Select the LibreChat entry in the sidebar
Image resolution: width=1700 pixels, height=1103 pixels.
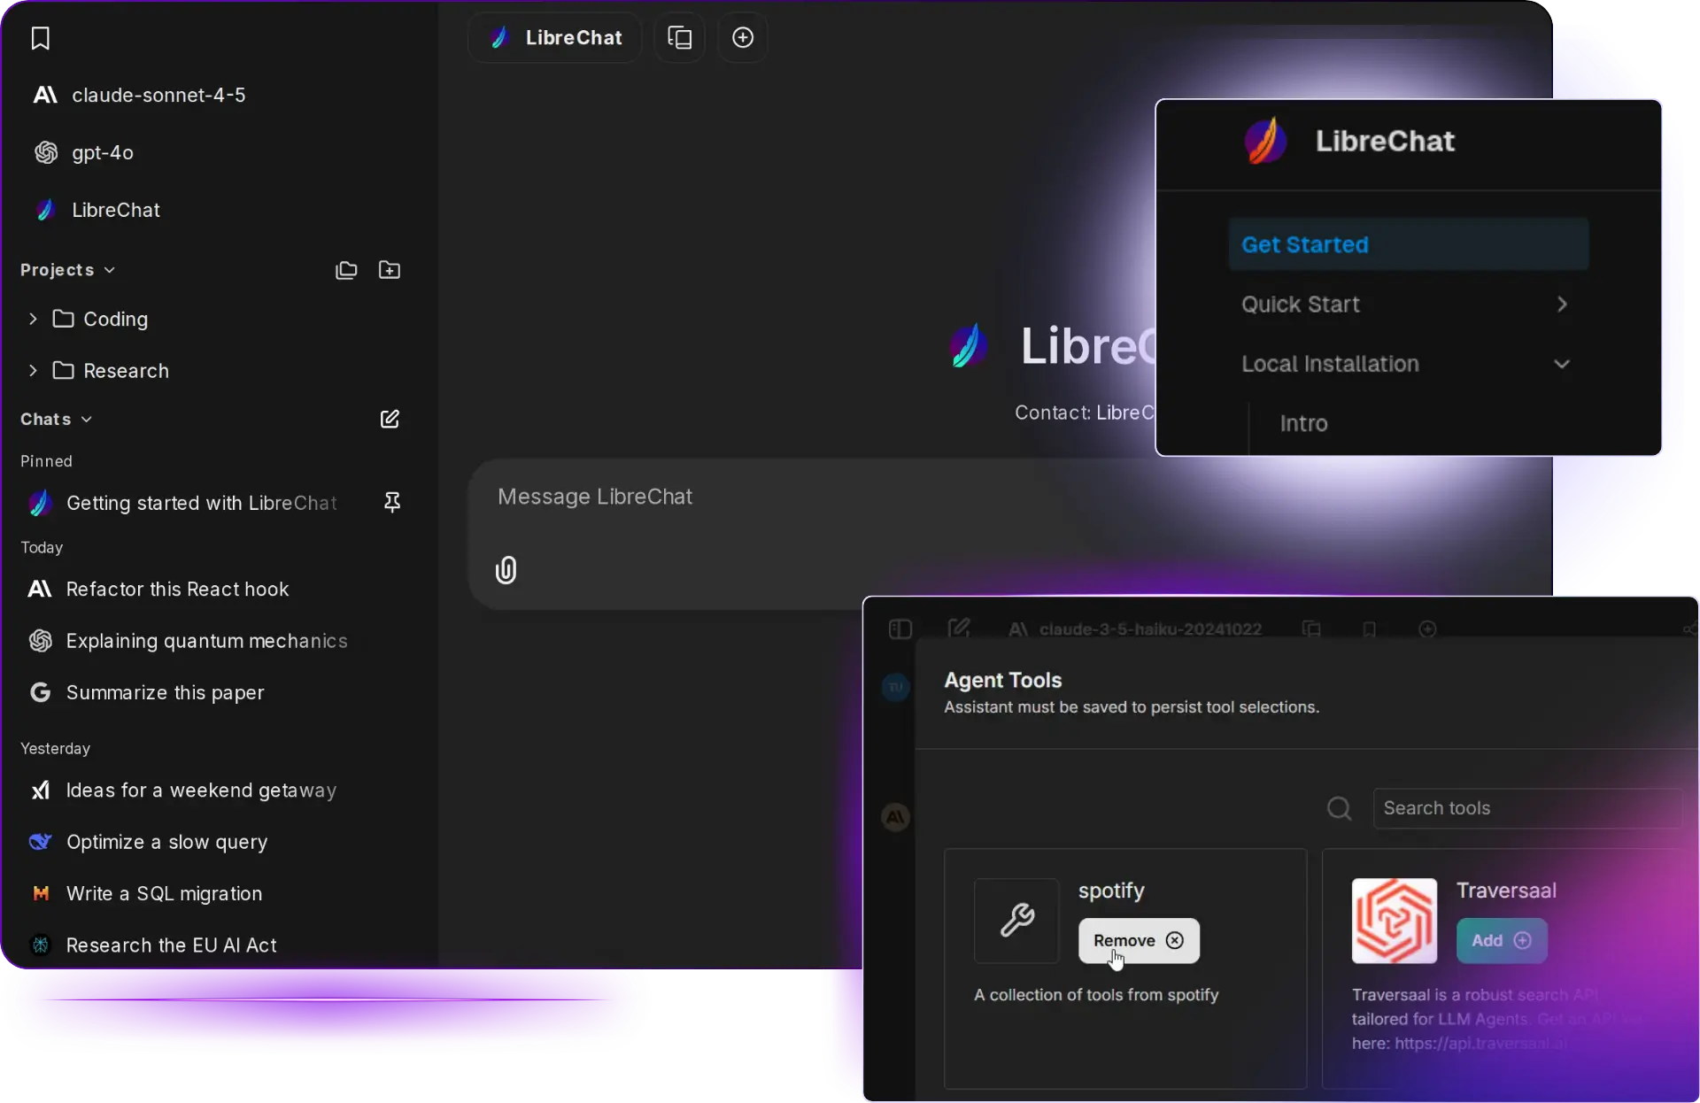pyautogui.click(x=97, y=210)
